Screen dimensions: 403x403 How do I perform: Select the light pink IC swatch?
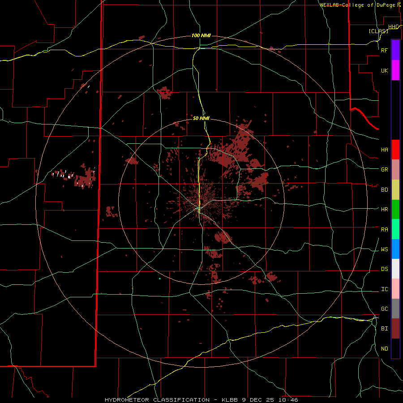395,289
